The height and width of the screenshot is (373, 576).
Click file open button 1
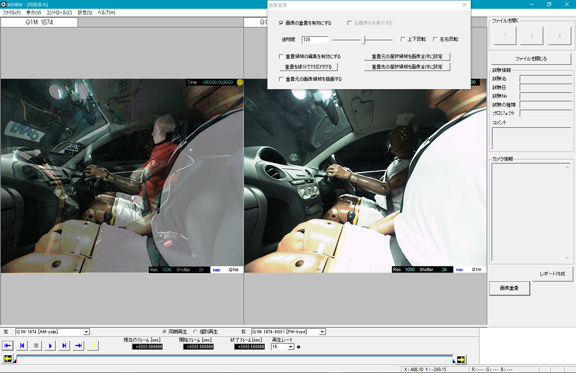[505, 36]
